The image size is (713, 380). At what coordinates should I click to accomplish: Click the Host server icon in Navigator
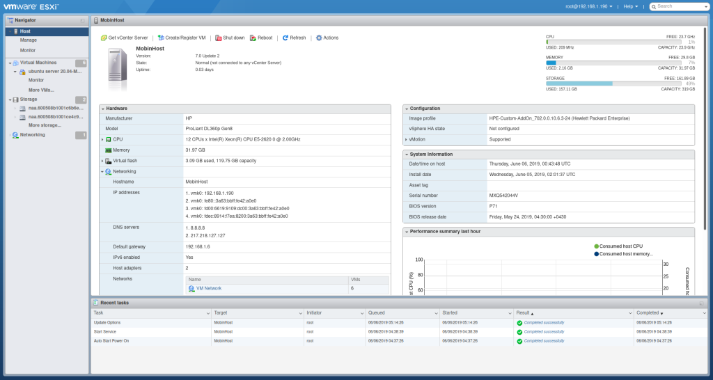(x=16, y=31)
